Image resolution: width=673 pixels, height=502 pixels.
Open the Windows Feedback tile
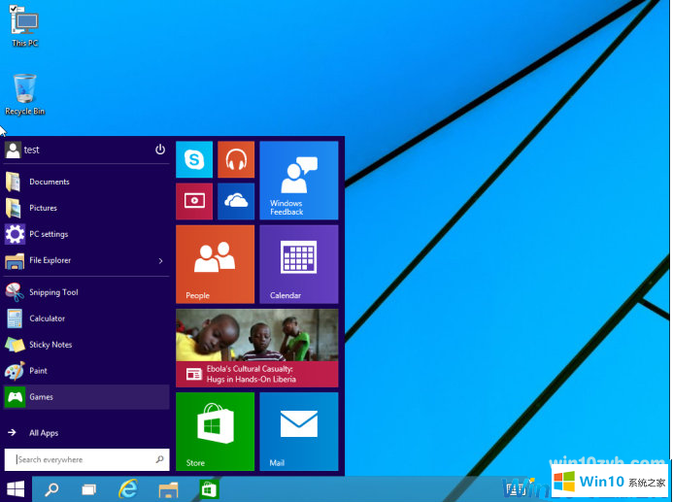click(299, 181)
